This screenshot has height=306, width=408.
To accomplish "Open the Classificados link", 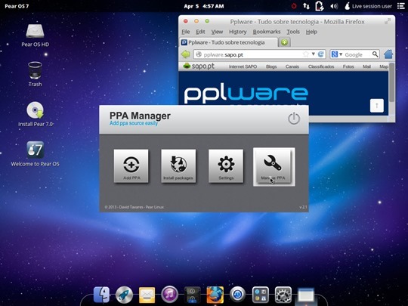I will [x=321, y=66].
